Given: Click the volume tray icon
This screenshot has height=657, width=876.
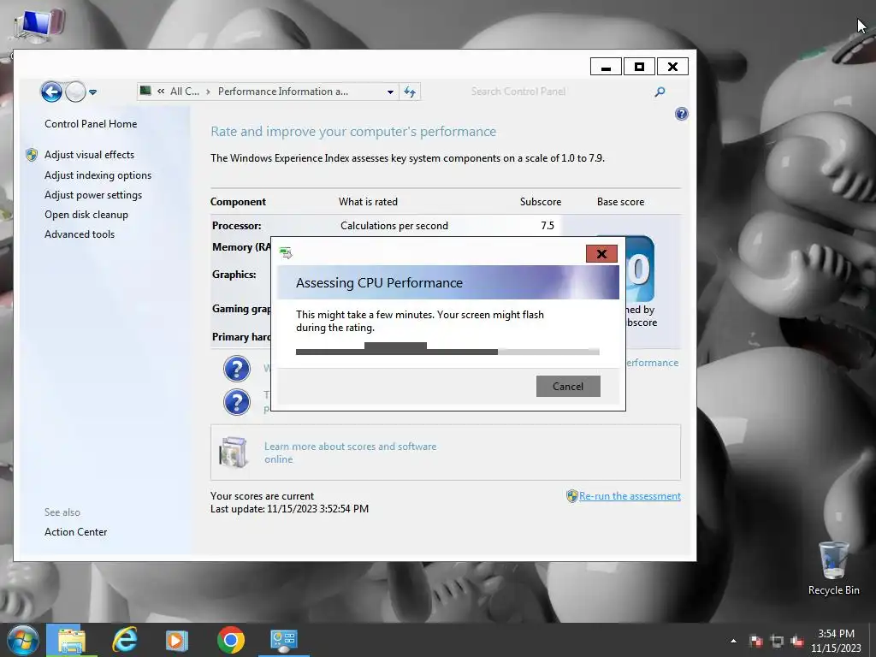Looking at the screenshot, I should point(796,642).
